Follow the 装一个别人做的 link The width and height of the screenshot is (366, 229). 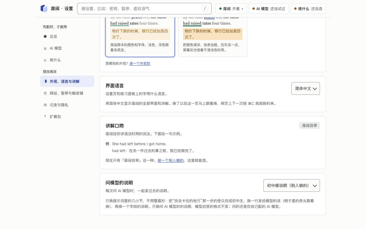tap(170, 161)
